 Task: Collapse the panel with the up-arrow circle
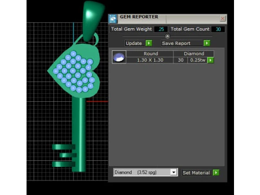tap(167, 36)
